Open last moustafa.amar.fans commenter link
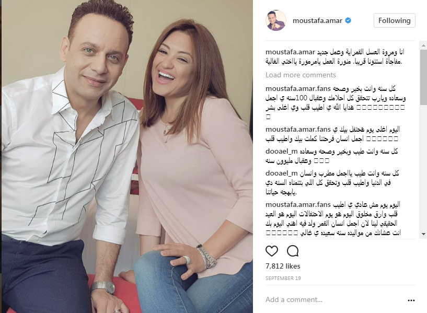 coord(298,204)
